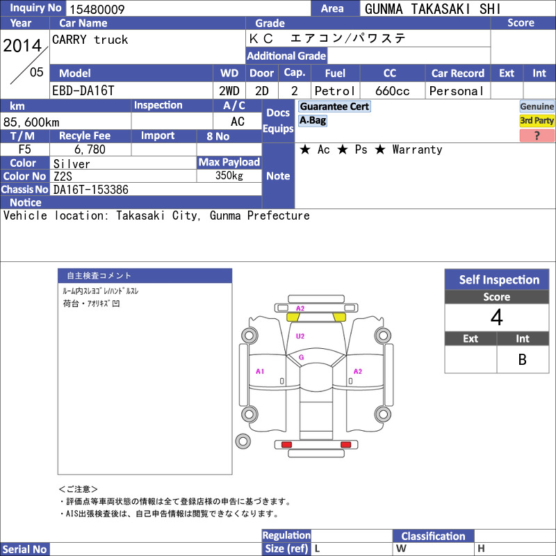The width and height of the screenshot is (556, 556).
Task: Click the Genuine parts tag
Action: pos(537,106)
